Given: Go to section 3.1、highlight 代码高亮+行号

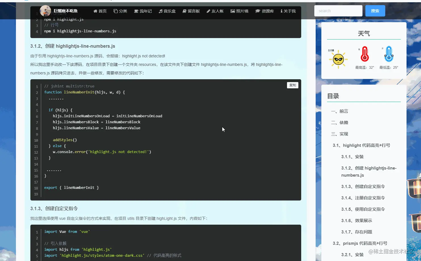Looking at the screenshot, I should [x=361, y=145].
